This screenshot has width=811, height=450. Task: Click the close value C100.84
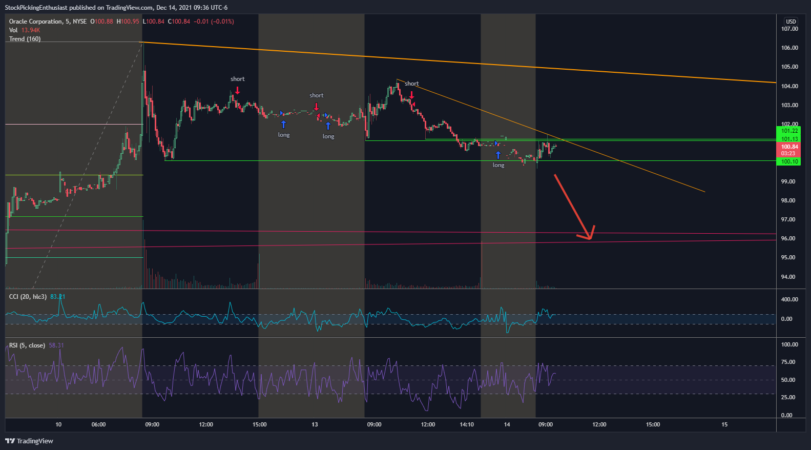coord(179,22)
